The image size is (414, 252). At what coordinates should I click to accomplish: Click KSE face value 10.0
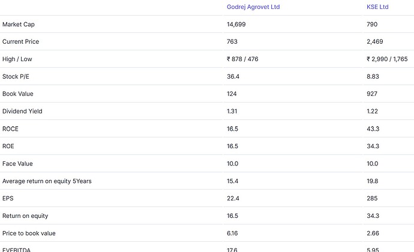click(x=372, y=164)
